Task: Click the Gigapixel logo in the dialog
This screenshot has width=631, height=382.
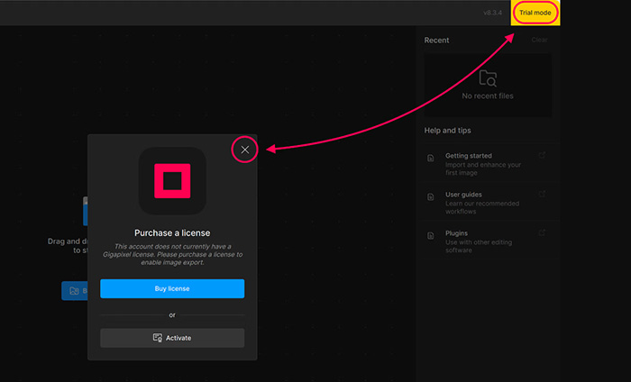Action: pyautogui.click(x=172, y=180)
